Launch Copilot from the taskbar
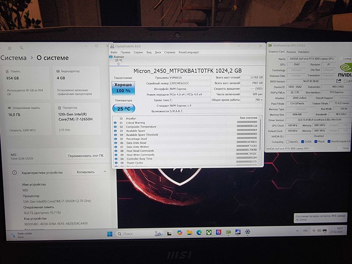The width and height of the screenshot is (352, 264). (x=179, y=233)
